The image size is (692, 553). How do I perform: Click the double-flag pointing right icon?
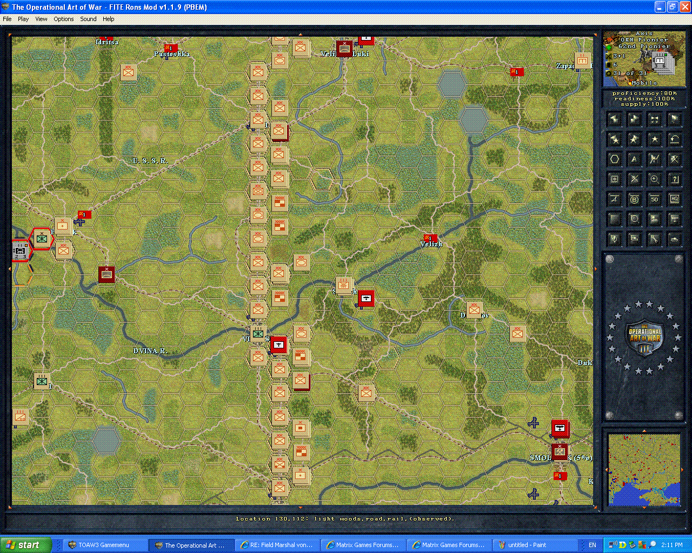(x=635, y=119)
